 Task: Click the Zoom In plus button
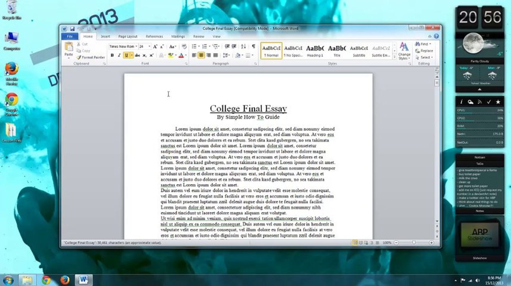tap(431, 243)
